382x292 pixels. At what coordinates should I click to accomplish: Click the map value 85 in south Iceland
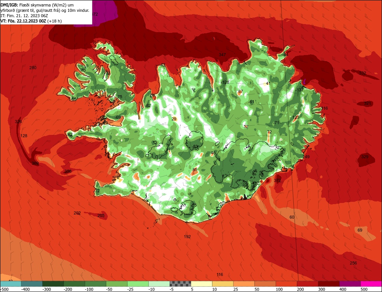[x=195, y=170]
